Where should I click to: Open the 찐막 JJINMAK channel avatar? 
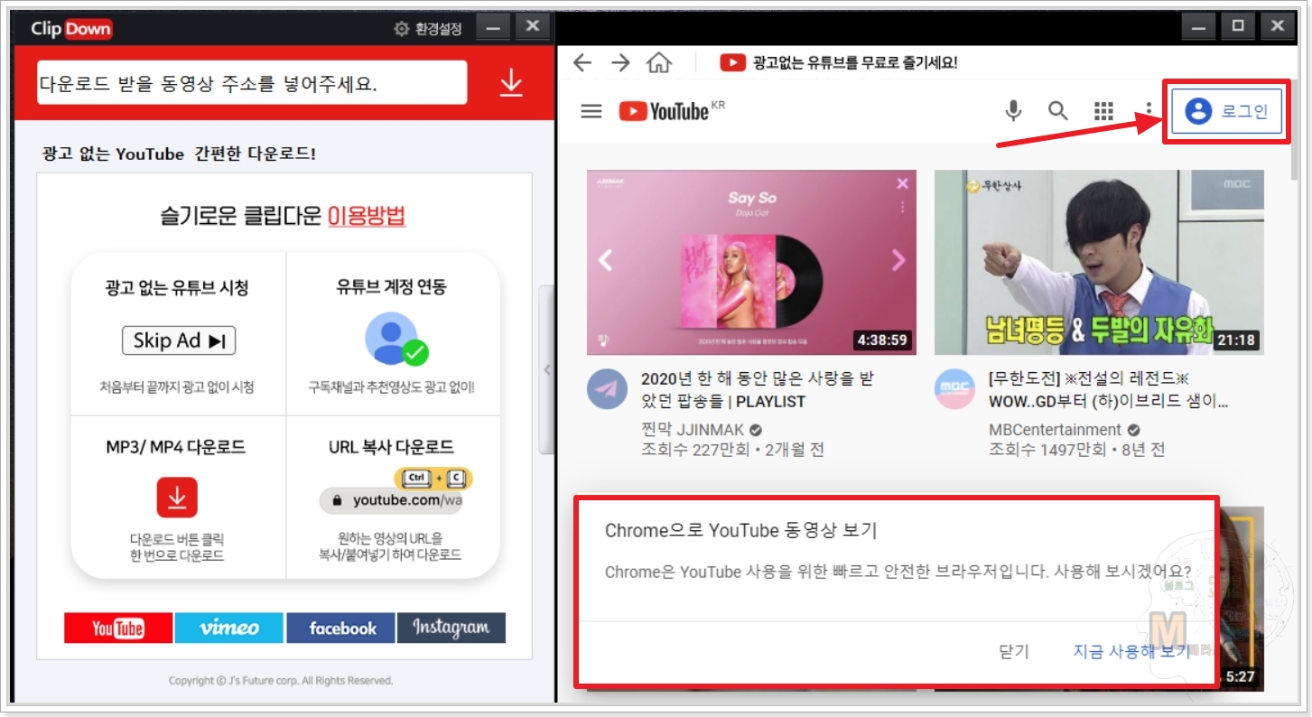coord(607,388)
